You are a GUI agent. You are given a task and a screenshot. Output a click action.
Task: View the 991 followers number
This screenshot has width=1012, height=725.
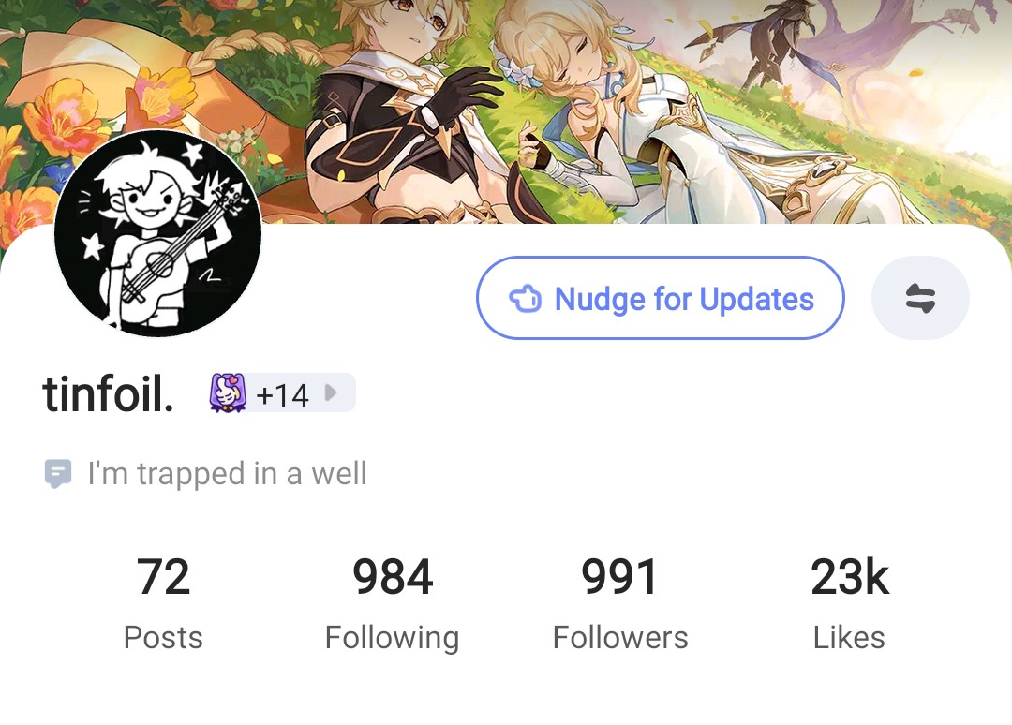pos(619,577)
